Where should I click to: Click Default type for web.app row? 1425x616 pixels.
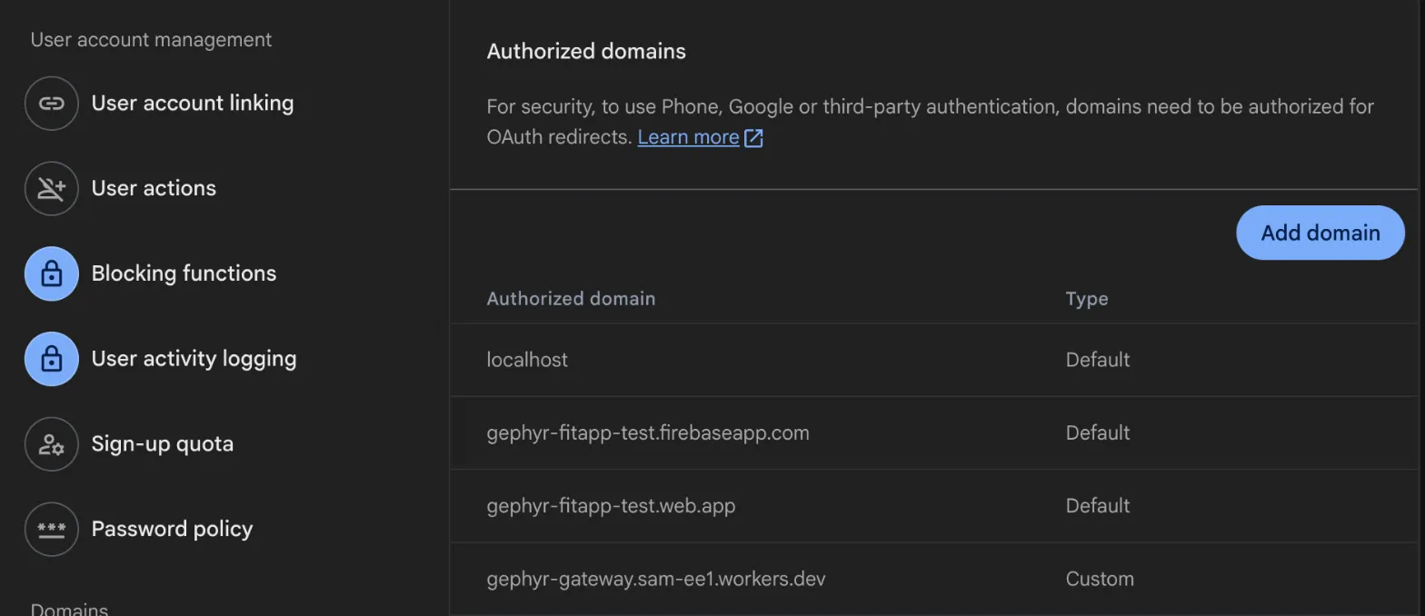coord(1098,506)
